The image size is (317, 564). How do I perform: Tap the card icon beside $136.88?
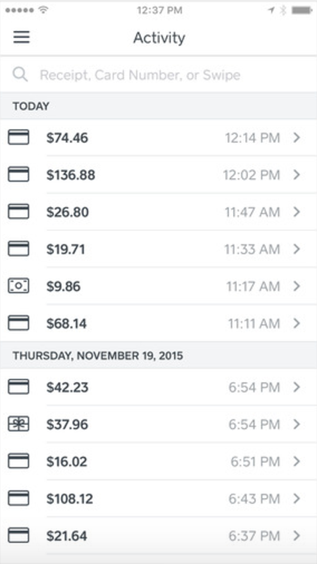pyautogui.click(x=18, y=174)
